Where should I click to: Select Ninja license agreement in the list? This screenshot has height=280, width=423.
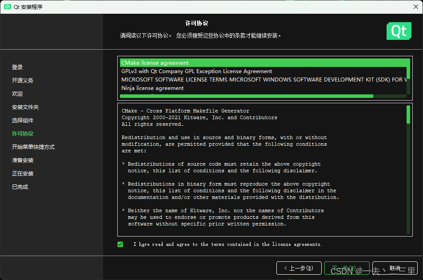pos(263,88)
